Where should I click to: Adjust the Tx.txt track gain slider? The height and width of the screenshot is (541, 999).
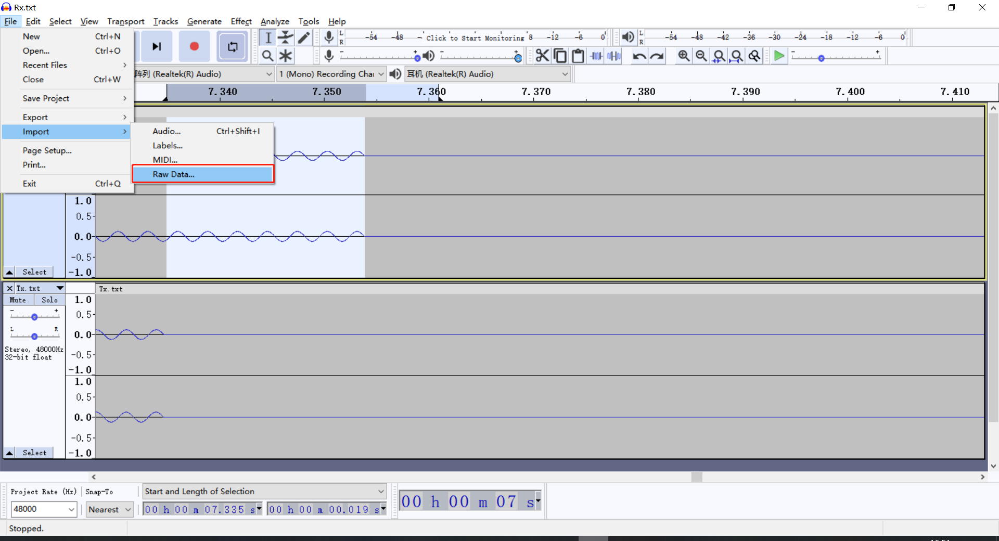34,316
